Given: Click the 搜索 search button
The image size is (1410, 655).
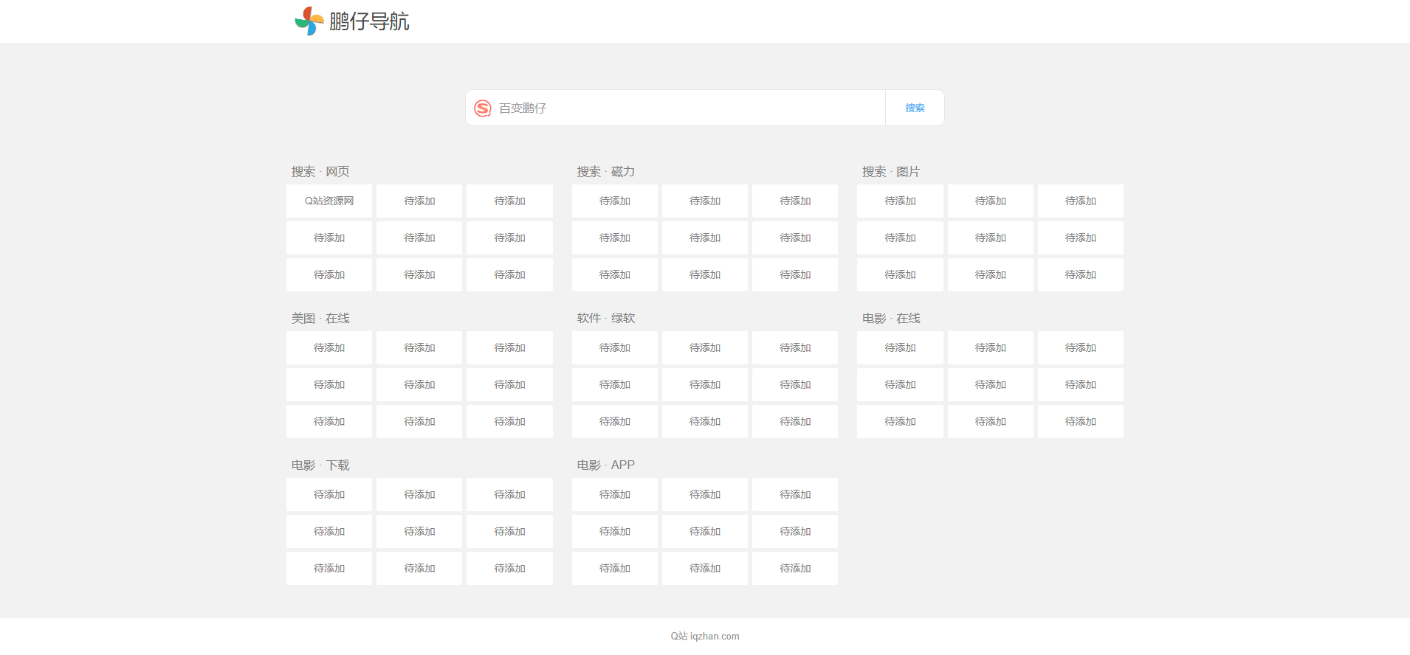Looking at the screenshot, I should click(915, 108).
